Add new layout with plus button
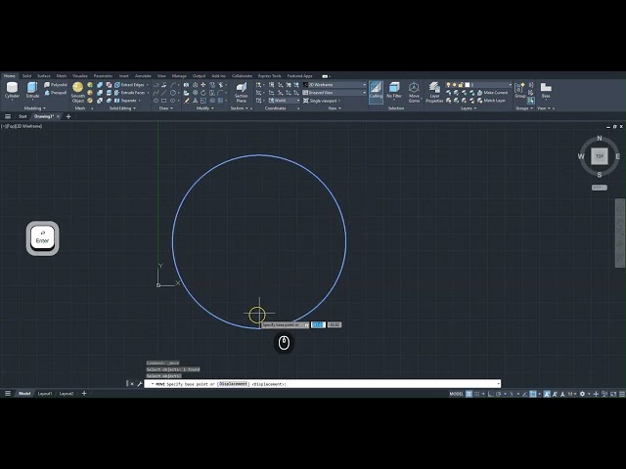This screenshot has height=469, width=626. tap(84, 394)
